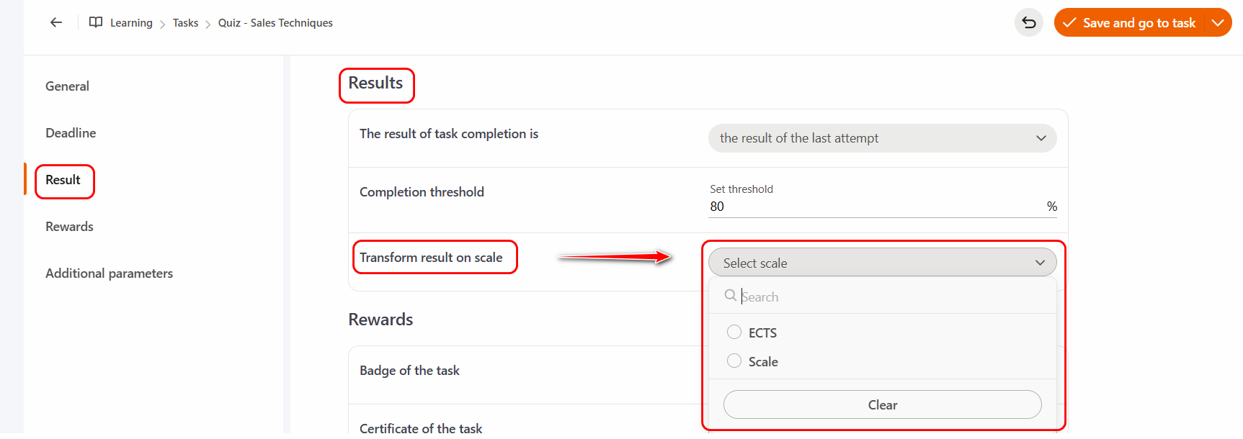
Task: Click Save and go to task
Action: (x=1139, y=23)
